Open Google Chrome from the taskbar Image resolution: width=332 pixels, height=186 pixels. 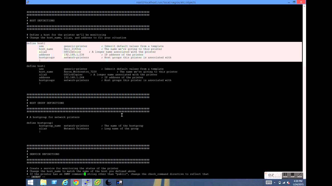pyautogui.click(x=76, y=182)
